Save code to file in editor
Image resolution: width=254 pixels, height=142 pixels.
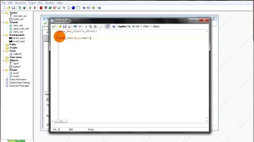click(x=64, y=26)
